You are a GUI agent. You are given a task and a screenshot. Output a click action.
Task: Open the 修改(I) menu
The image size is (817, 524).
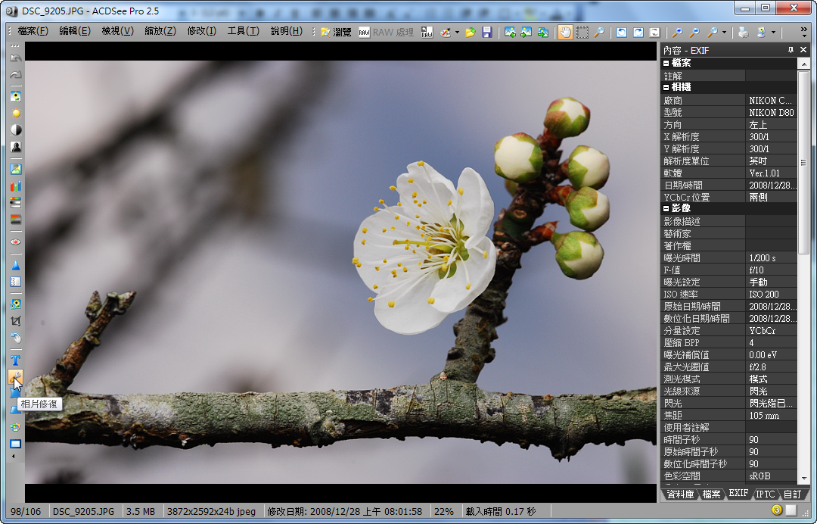201,31
